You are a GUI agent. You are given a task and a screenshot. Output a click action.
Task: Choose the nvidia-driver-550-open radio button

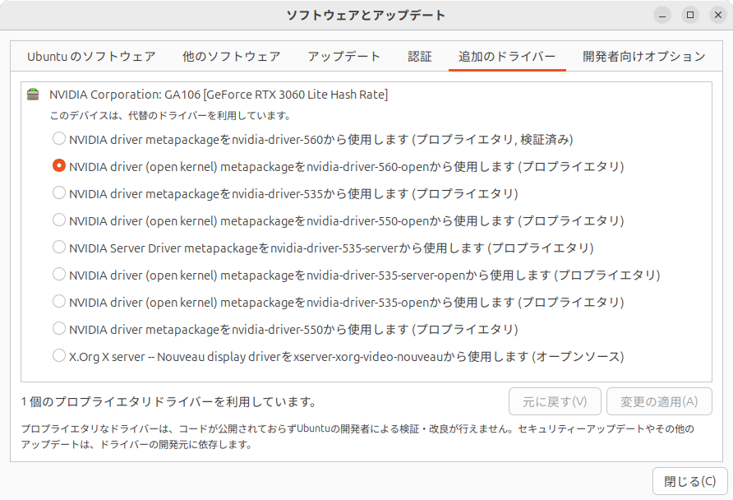point(59,220)
